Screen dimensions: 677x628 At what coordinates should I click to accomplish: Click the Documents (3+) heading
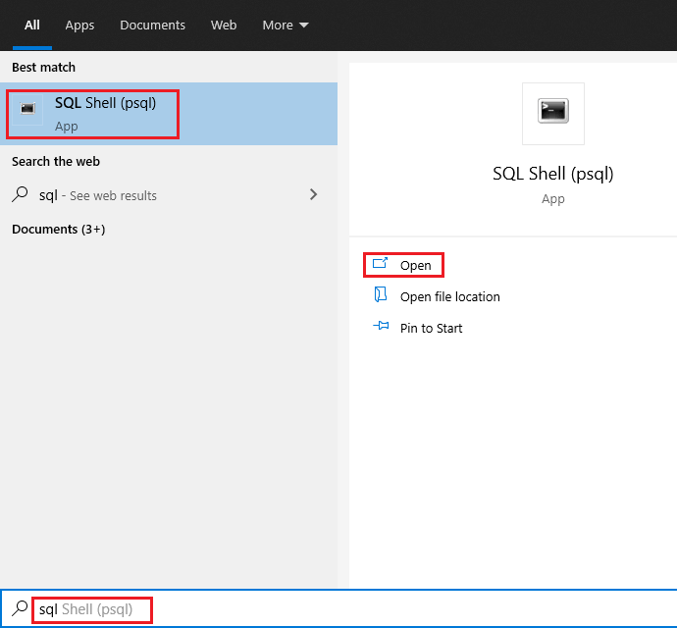58,229
